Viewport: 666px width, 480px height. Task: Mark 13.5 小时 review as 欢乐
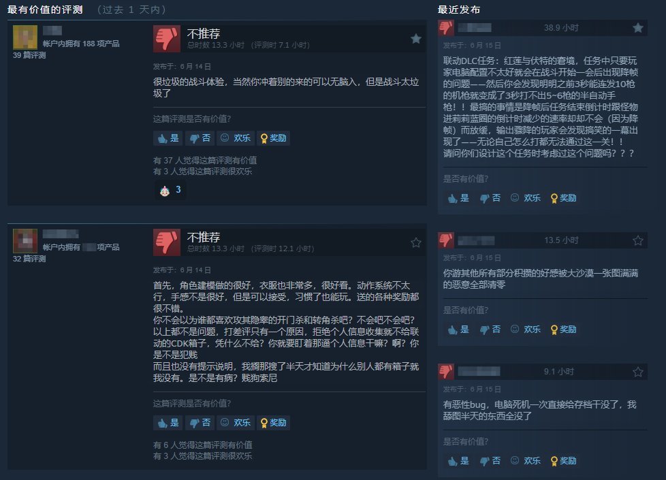click(526, 330)
